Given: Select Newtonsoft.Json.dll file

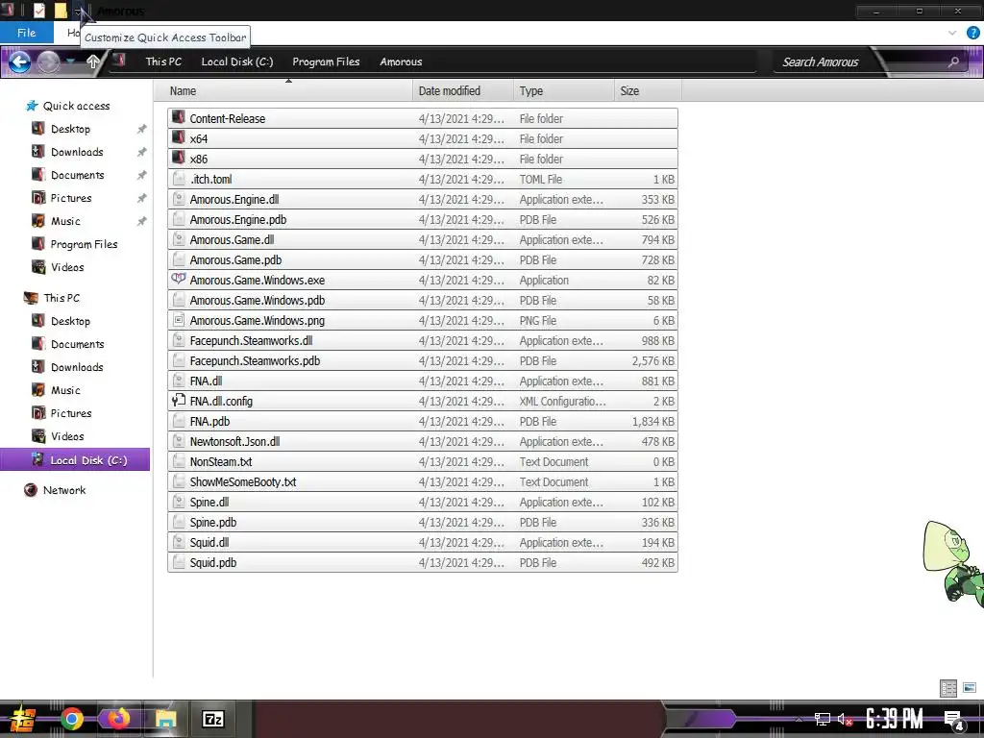Looking at the screenshot, I should pyautogui.click(x=423, y=441).
